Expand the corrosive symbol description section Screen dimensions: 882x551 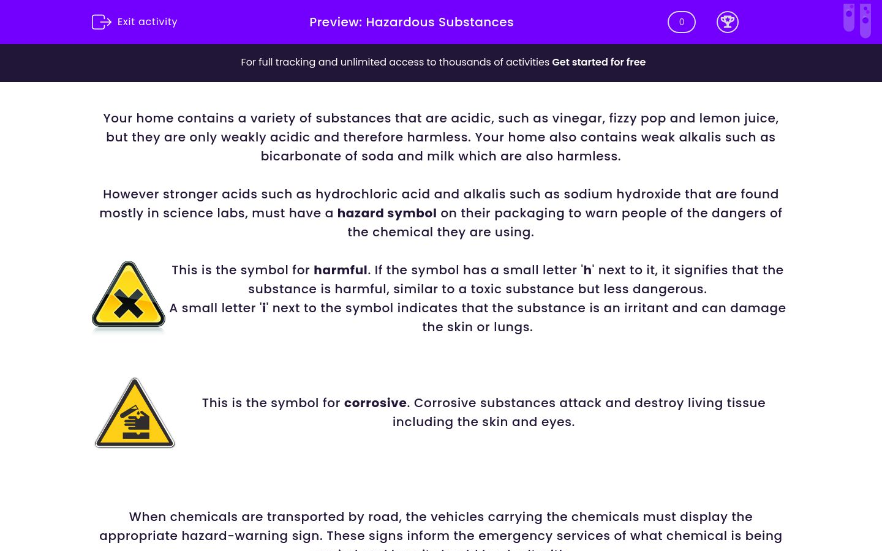(483, 412)
